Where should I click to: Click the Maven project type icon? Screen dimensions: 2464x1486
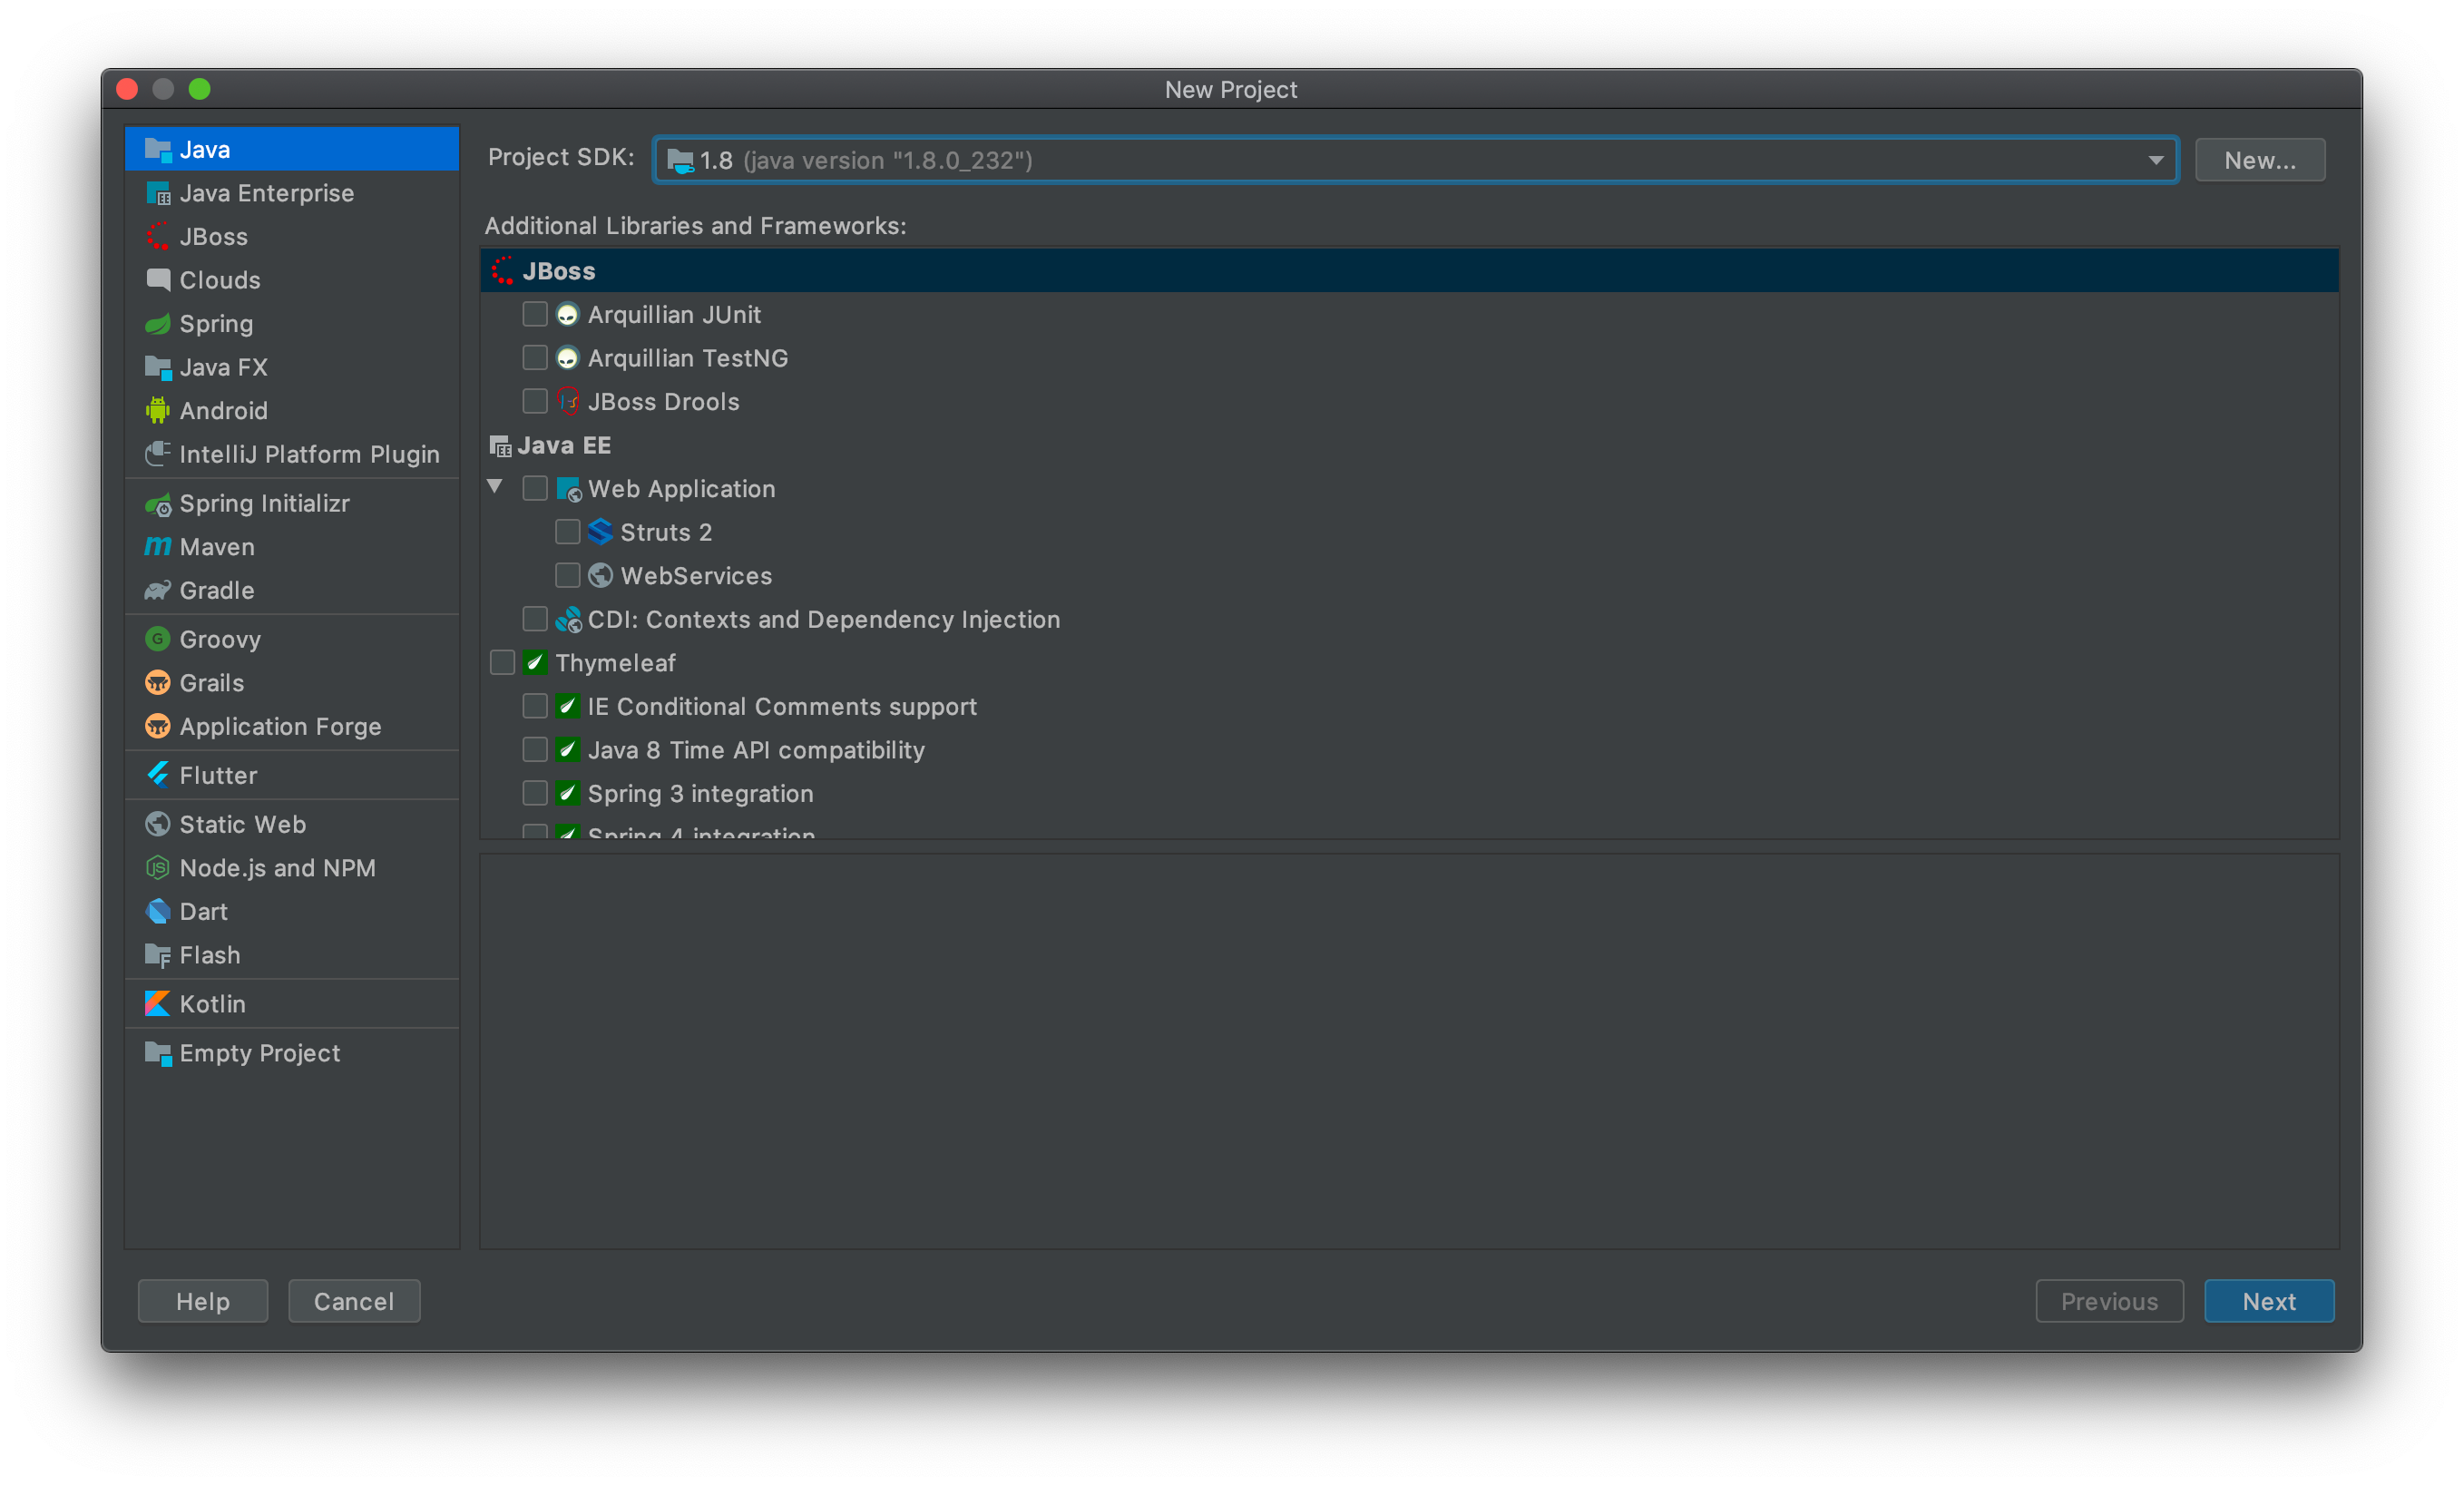(157, 547)
